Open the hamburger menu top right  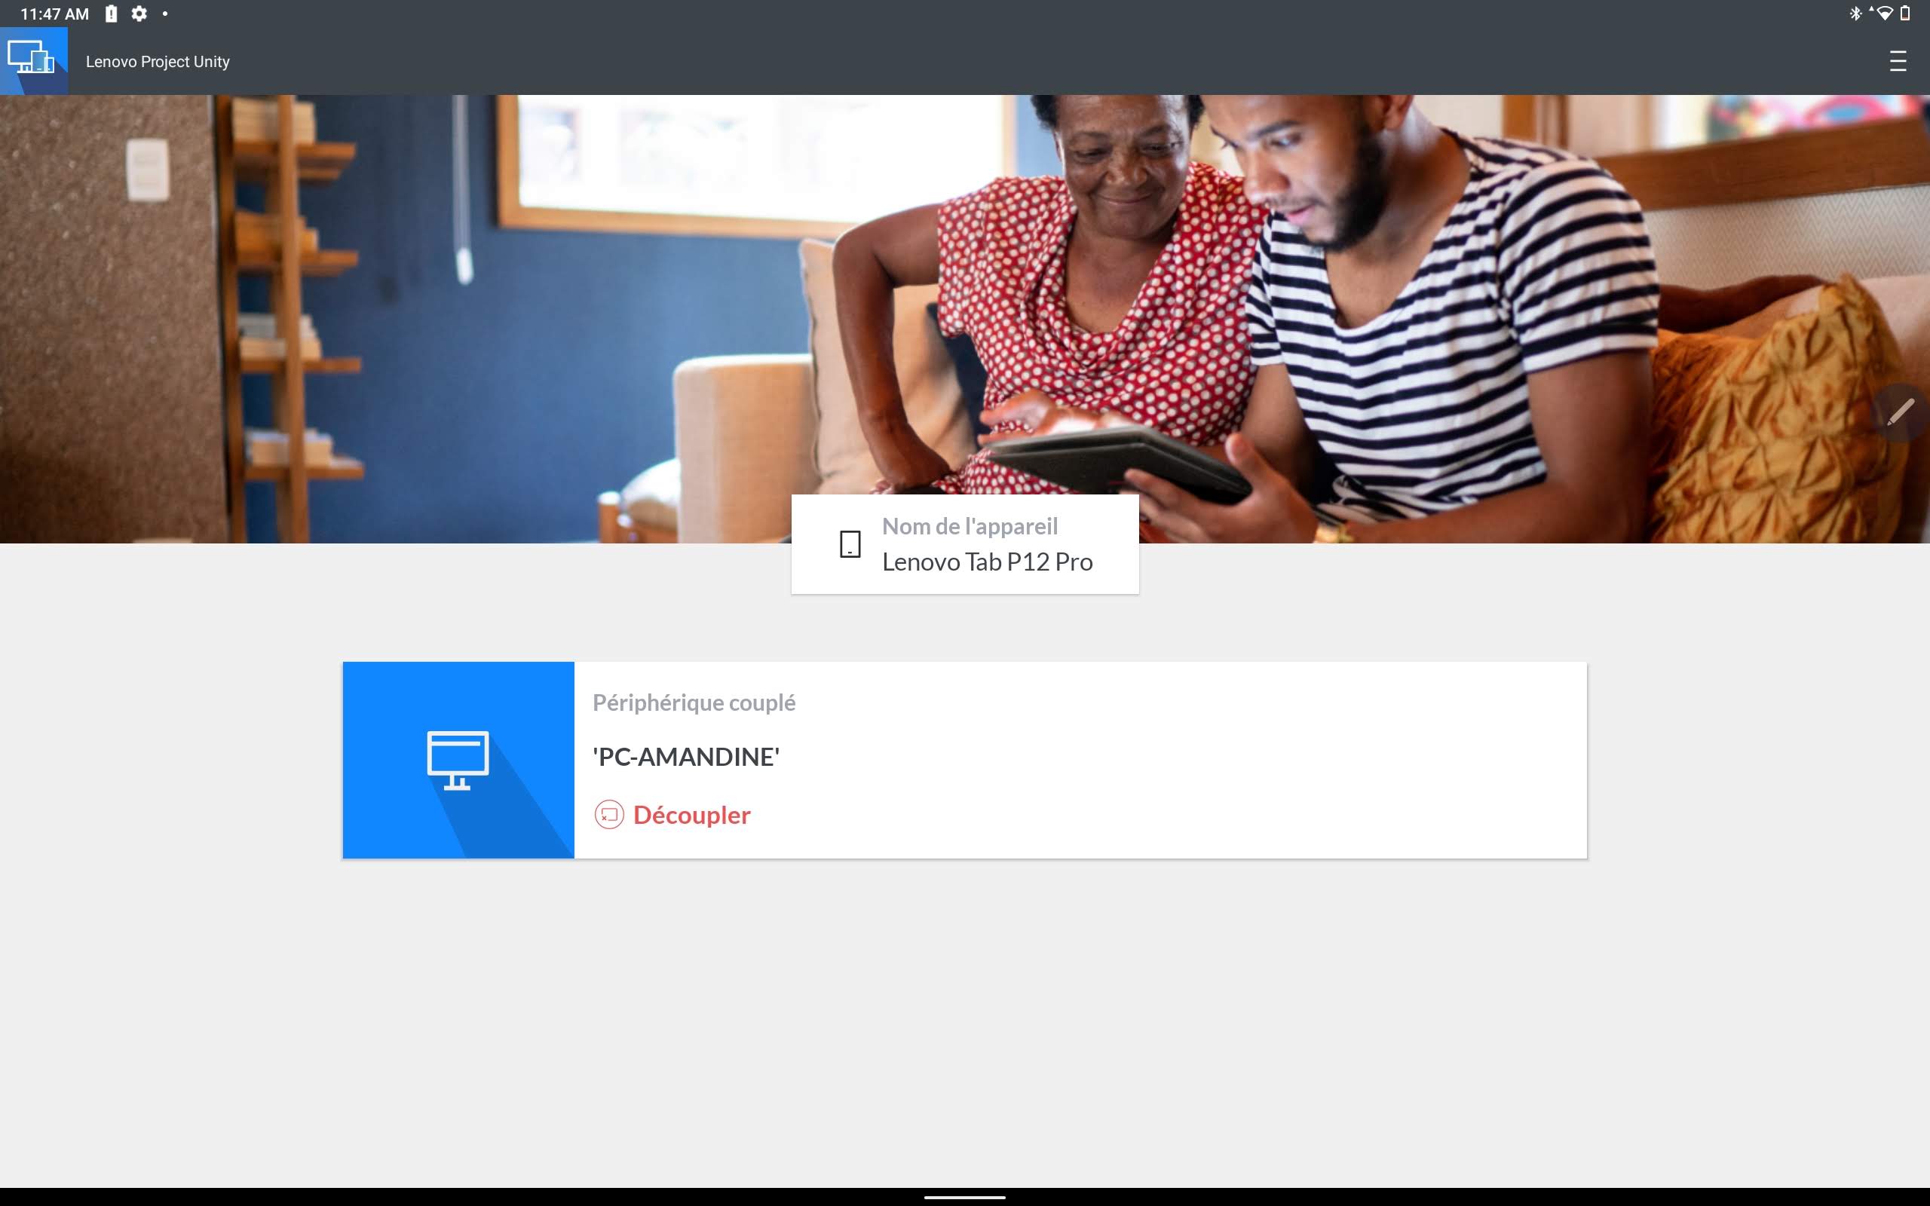click(1898, 61)
